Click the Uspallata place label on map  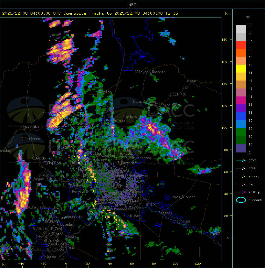tap(30, 127)
